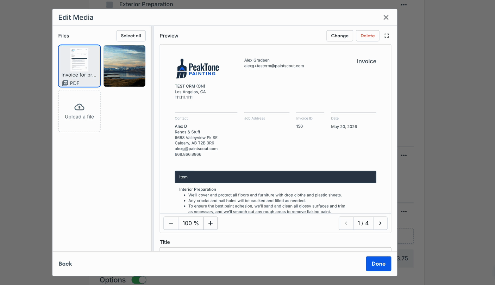Click the date May 20, 2026
Image resolution: width=495 pixels, height=285 pixels.
click(x=344, y=127)
